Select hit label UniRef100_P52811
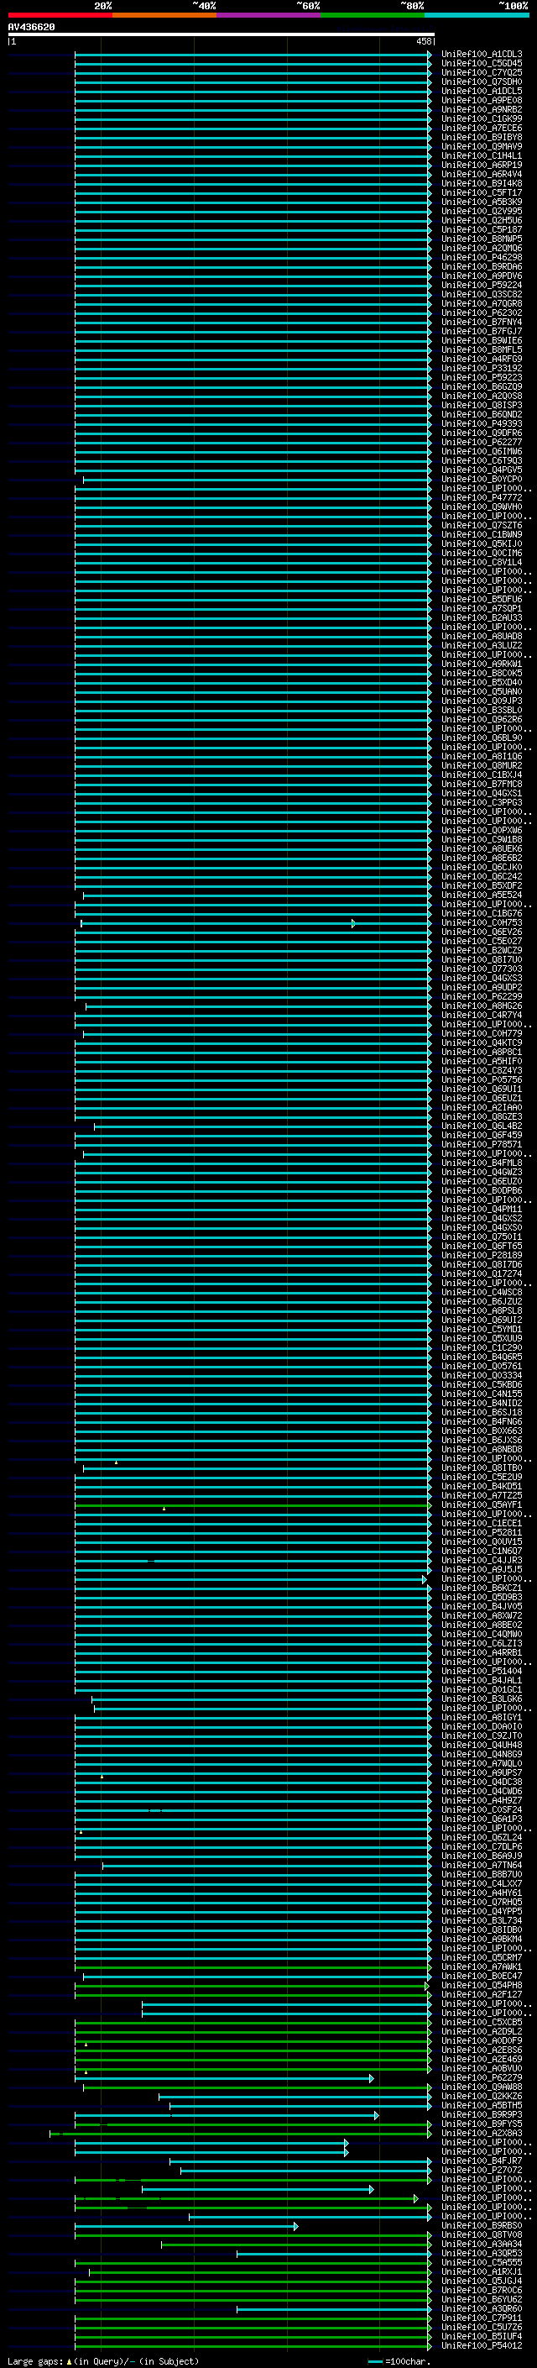The width and height of the screenshot is (537, 2368). pyautogui.click(x=482, y=1532)
